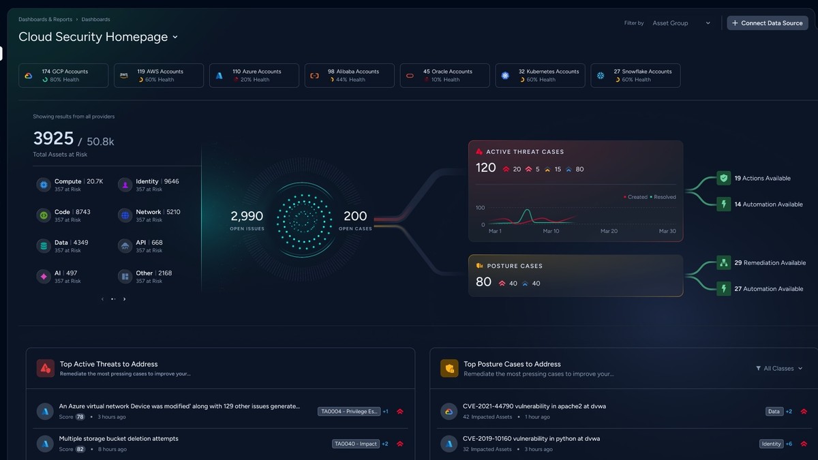Click the Remediation Available hierarchy icon
818x460 pixels.
coord(723,262)
